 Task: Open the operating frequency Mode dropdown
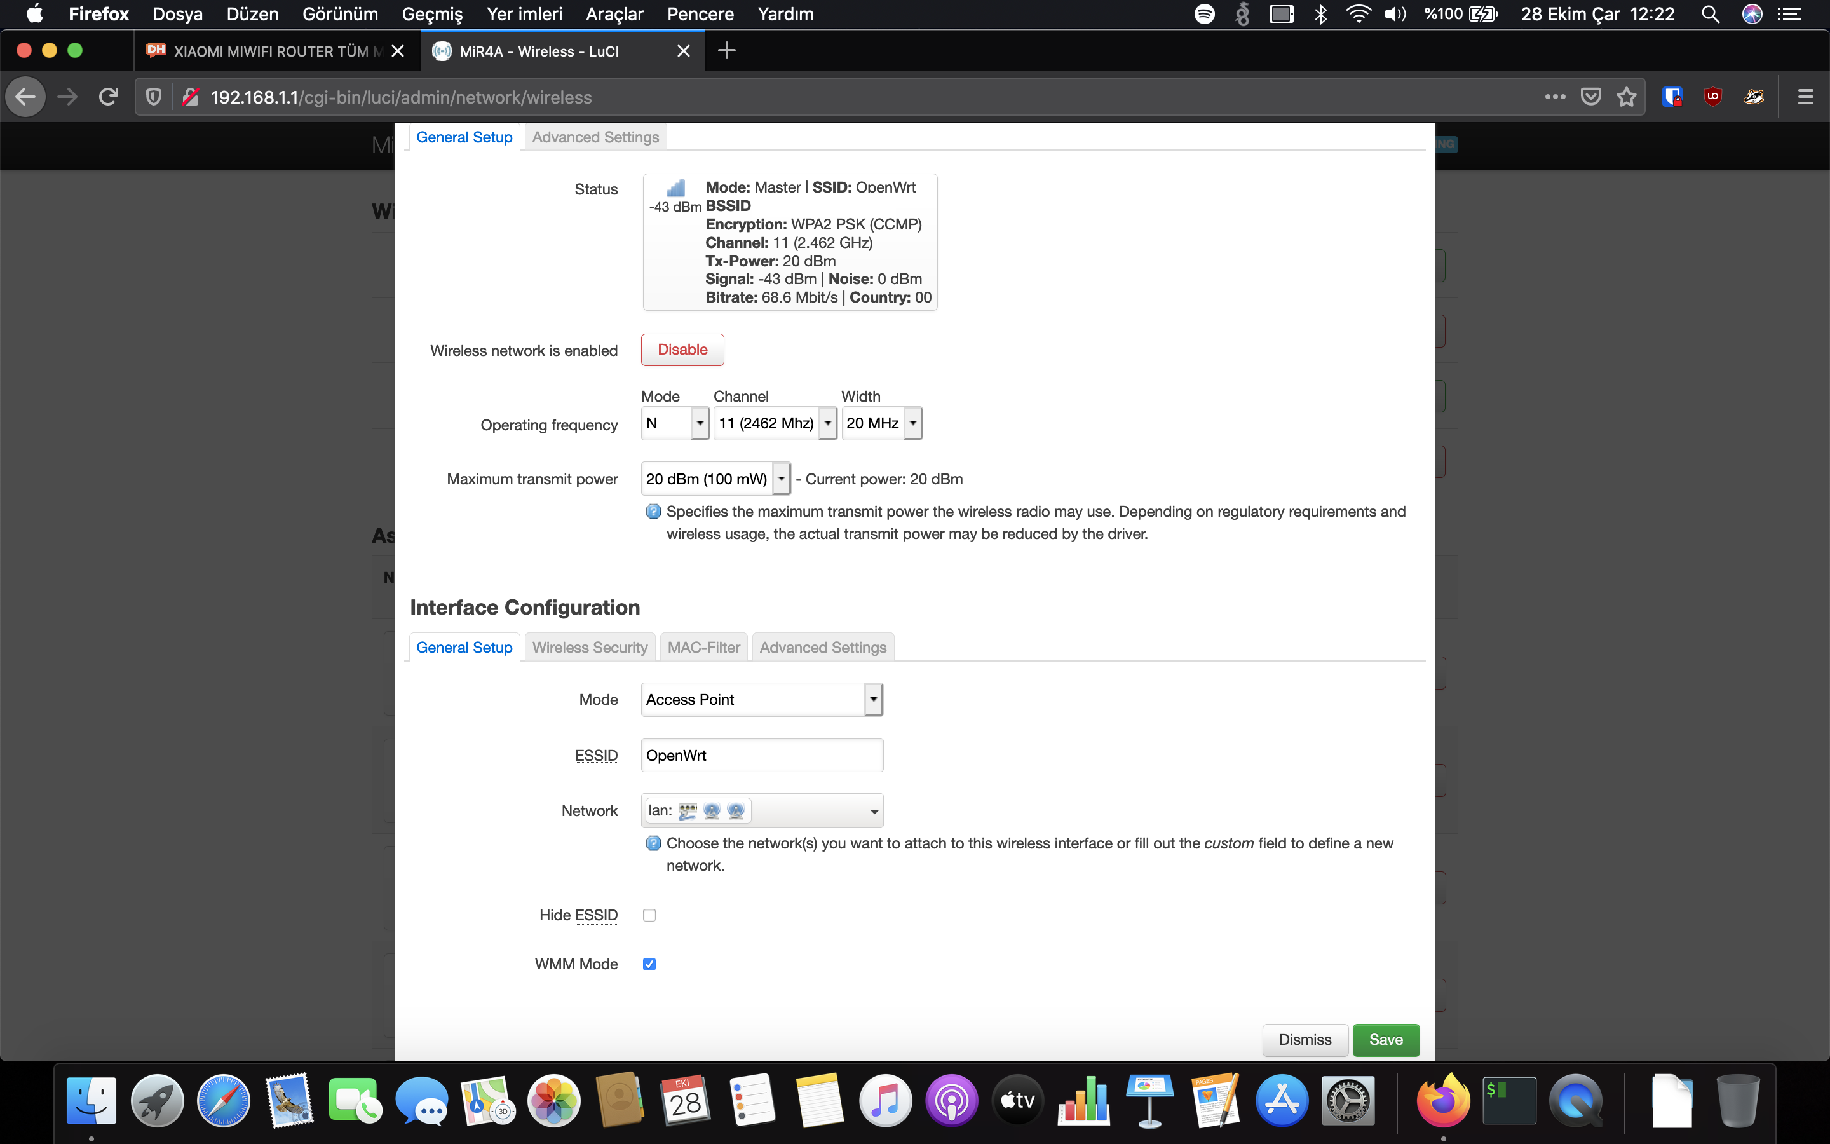[675, 423]
